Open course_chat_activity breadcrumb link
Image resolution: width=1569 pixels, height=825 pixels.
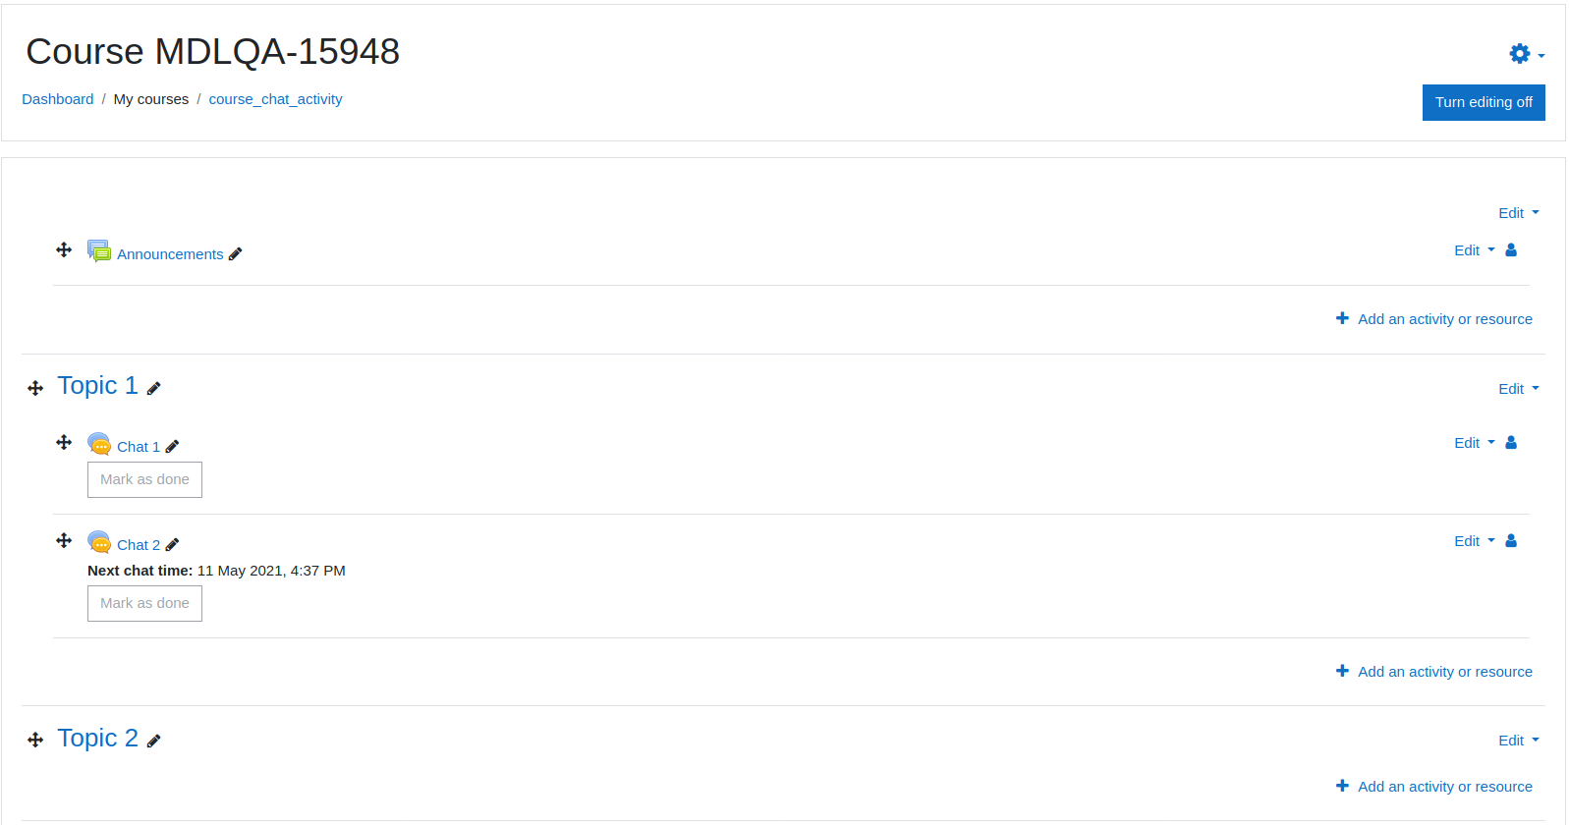tap(275, 99)
